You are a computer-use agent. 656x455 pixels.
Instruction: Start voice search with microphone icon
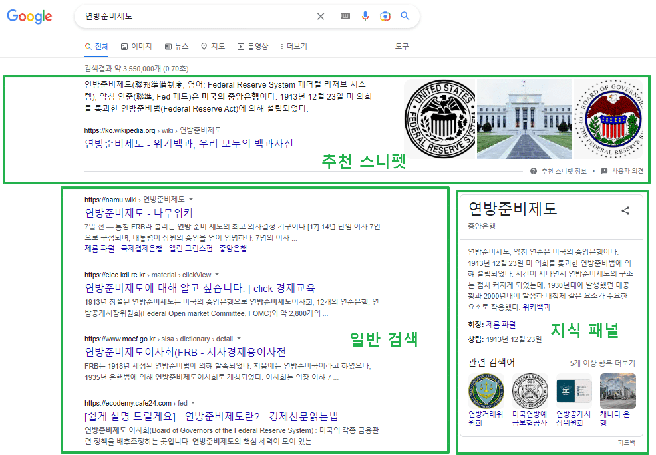[365, 17]
